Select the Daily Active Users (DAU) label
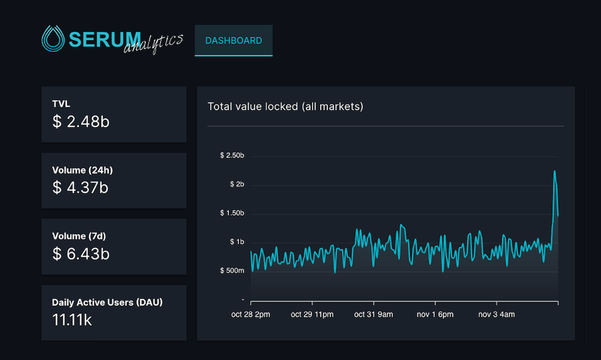This screenshot has height=360, width=601. tap(108, 302)
